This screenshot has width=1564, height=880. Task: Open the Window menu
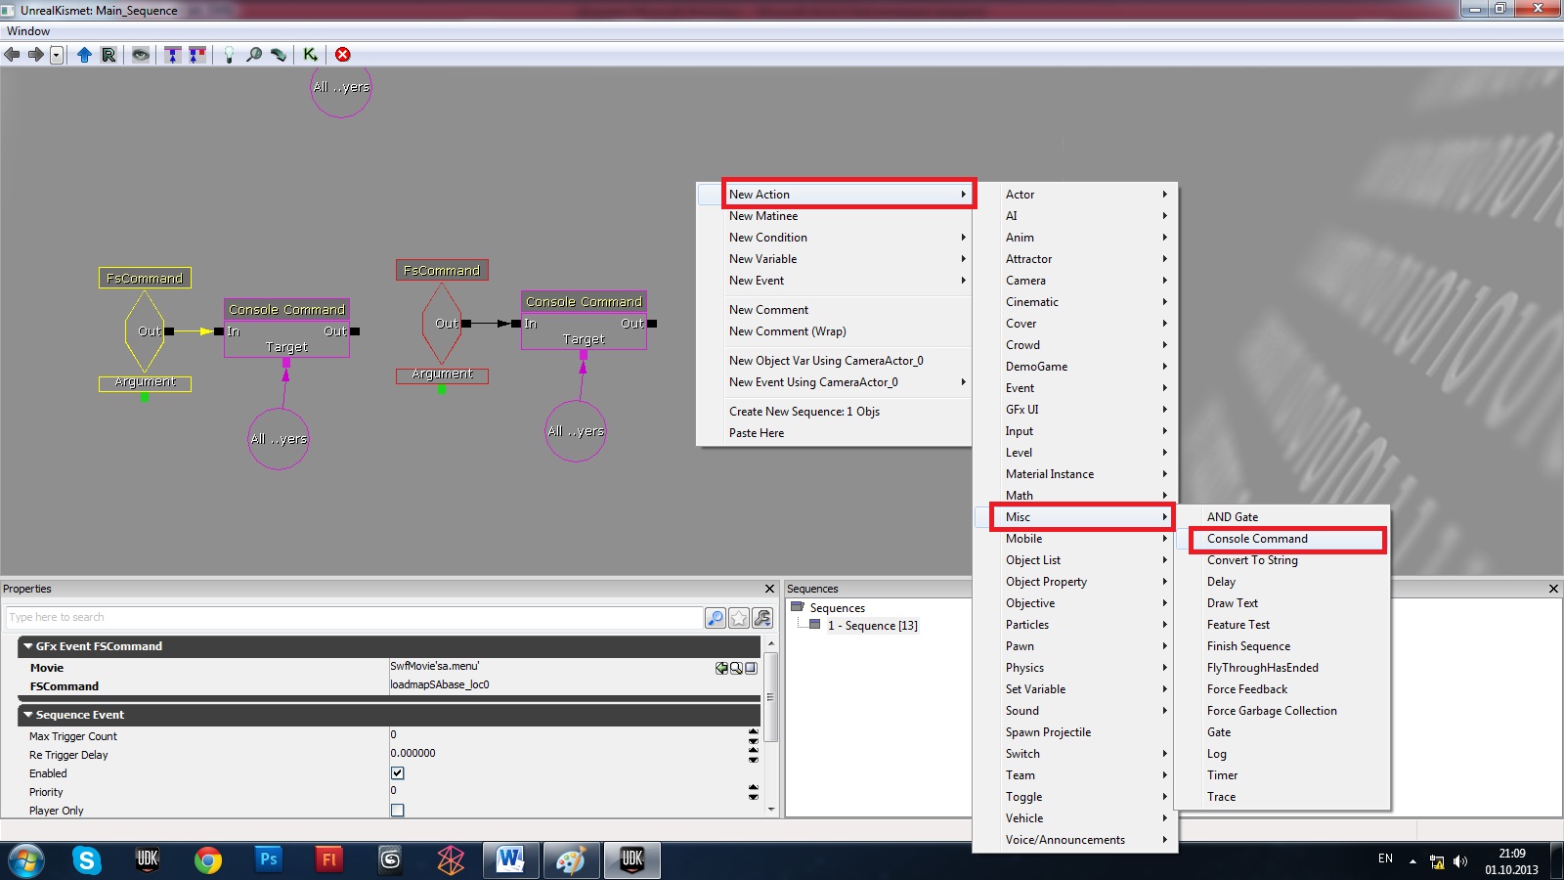coord(28,31)
